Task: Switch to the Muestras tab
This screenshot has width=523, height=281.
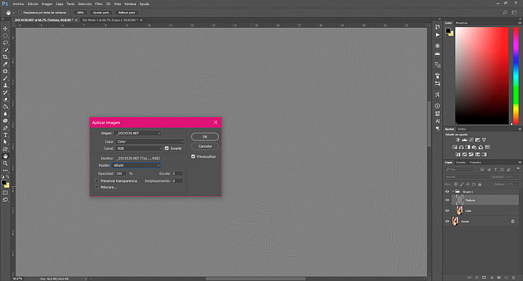Action: tap(462, 23)
